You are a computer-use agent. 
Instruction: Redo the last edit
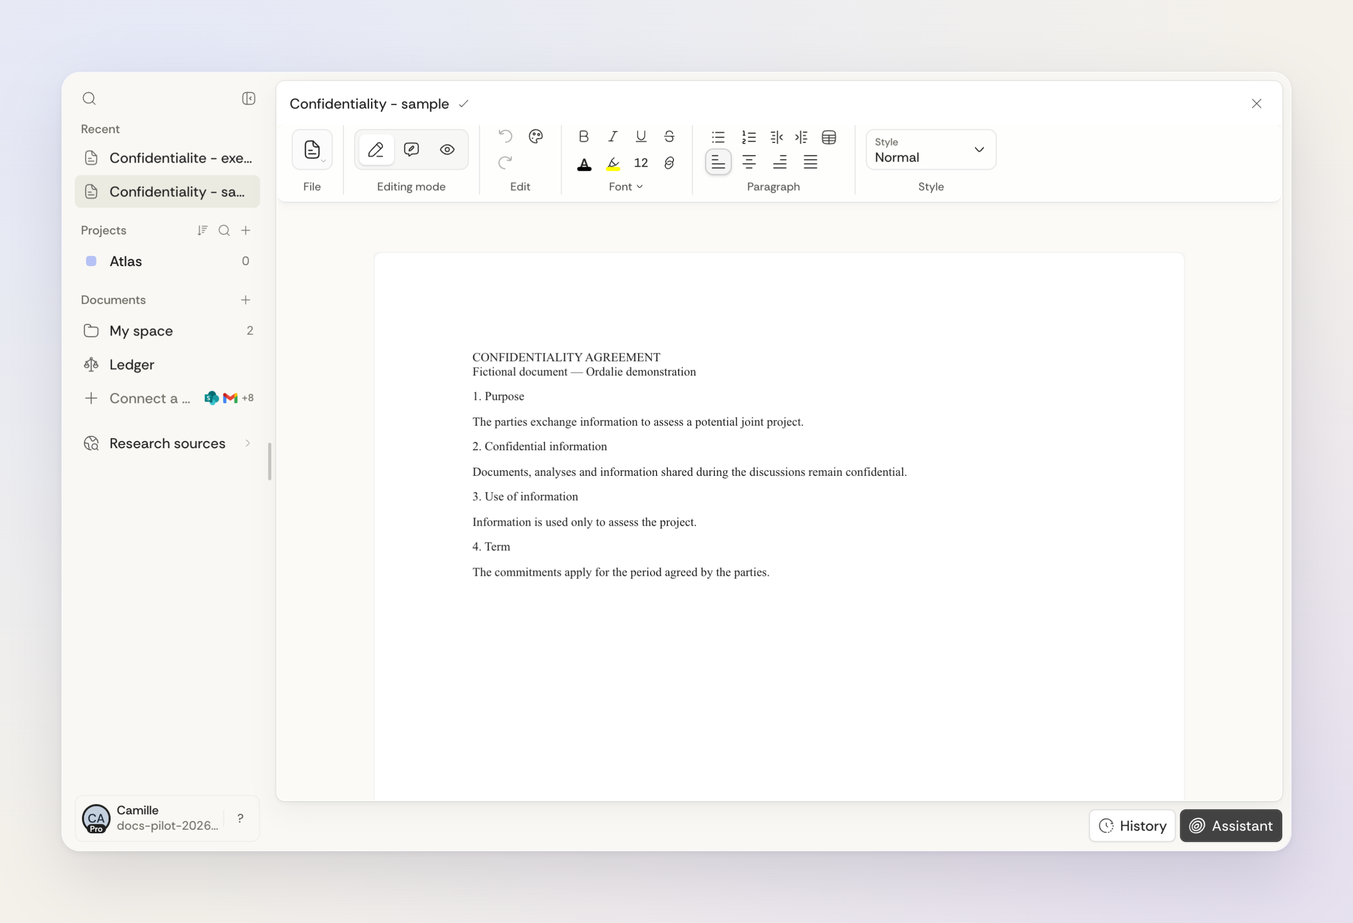[505, 163]
